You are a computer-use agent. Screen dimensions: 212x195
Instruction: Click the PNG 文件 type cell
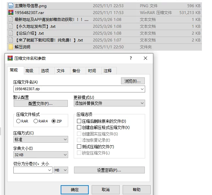[x=149, y=6]
